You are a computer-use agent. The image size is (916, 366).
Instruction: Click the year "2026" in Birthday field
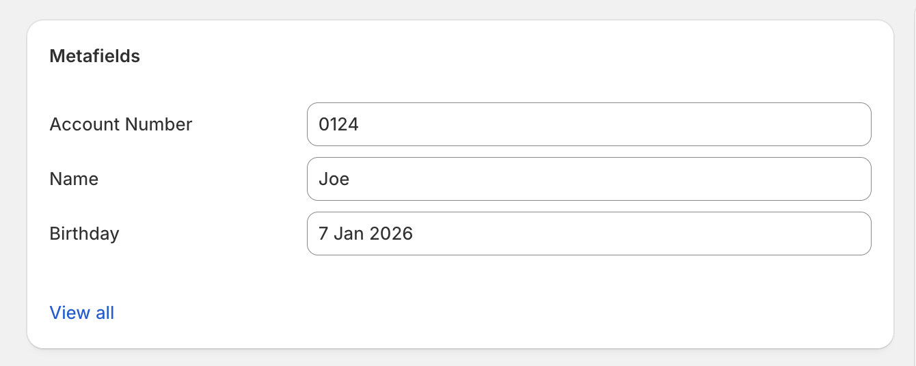pos(391,234)
